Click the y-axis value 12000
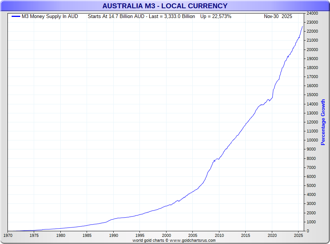 click(312, 122)
